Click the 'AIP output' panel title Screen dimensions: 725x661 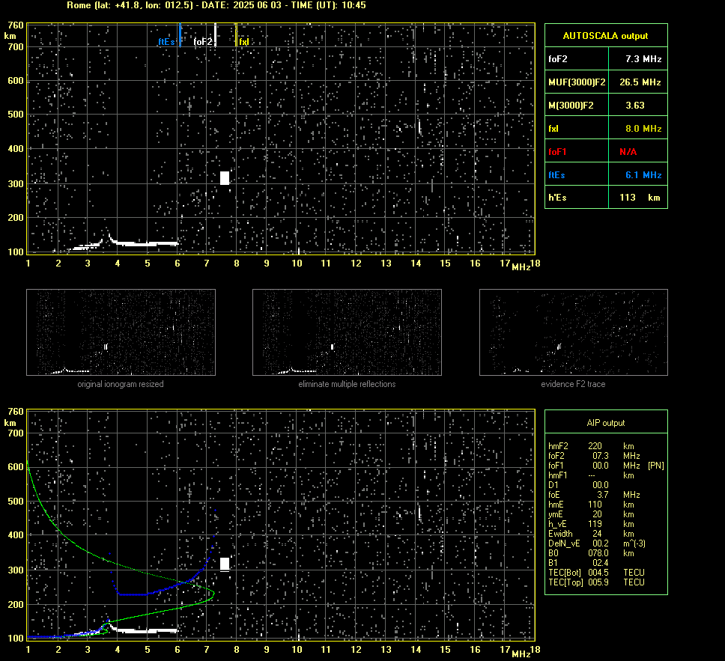605,423
